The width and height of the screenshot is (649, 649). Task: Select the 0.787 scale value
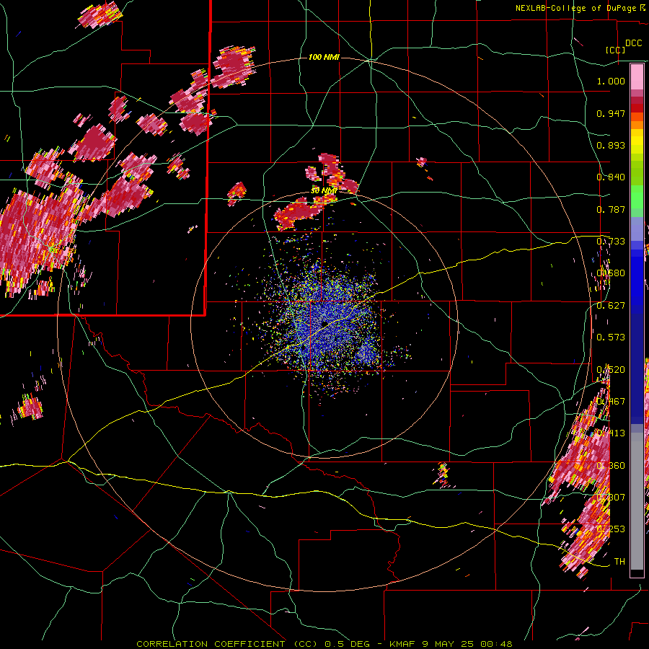pos(611,209)
